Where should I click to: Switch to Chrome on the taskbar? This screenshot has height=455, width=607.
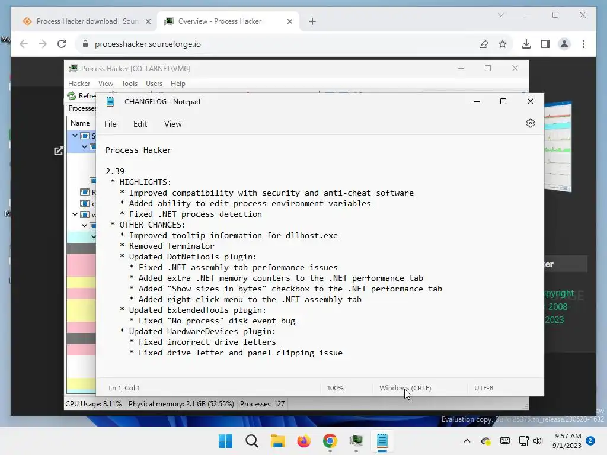coord(330,441)
